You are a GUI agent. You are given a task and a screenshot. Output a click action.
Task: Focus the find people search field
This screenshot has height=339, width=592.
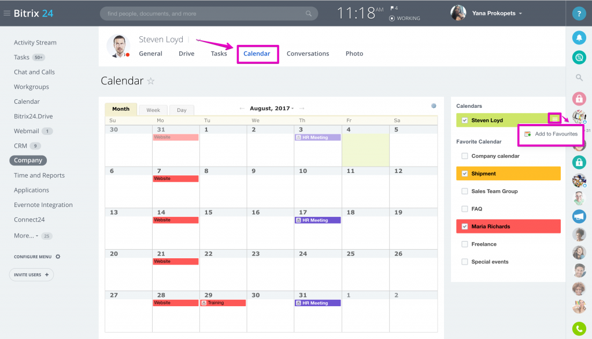point(209,14)
